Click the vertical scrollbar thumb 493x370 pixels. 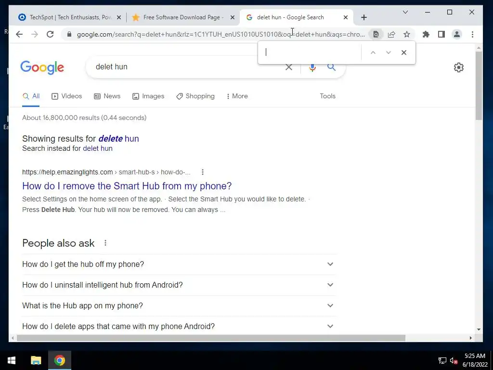click(x=479, y=86)
